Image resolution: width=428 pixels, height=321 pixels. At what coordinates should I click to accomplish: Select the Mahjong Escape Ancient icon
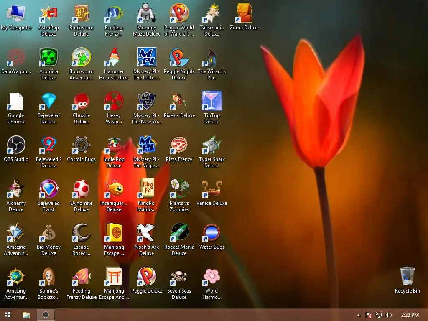pos(114,277)
